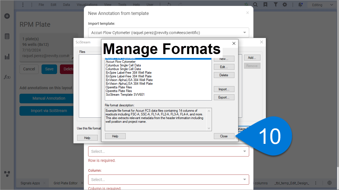This screenshot has height=190, width=339.
Task: Click the f(x) function icon in sidebar
Action: 7,77
